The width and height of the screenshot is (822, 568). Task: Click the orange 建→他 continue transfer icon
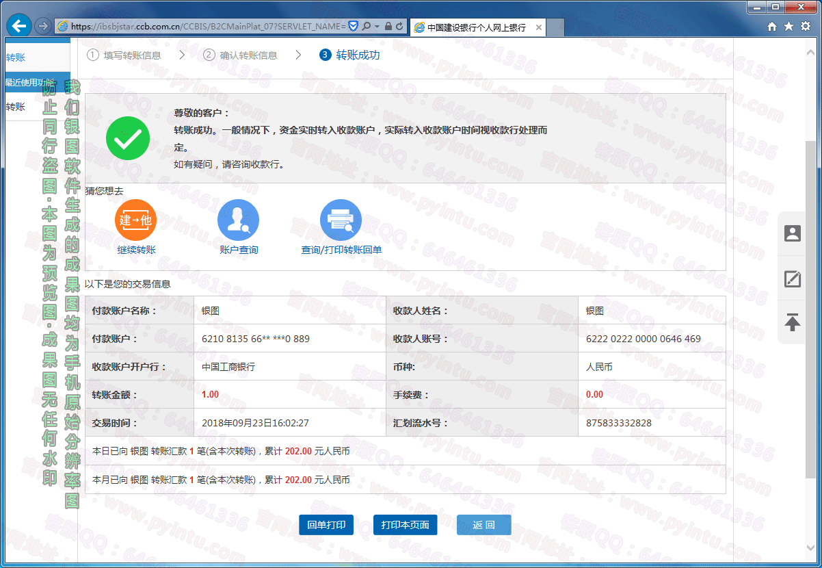[136, 220]
